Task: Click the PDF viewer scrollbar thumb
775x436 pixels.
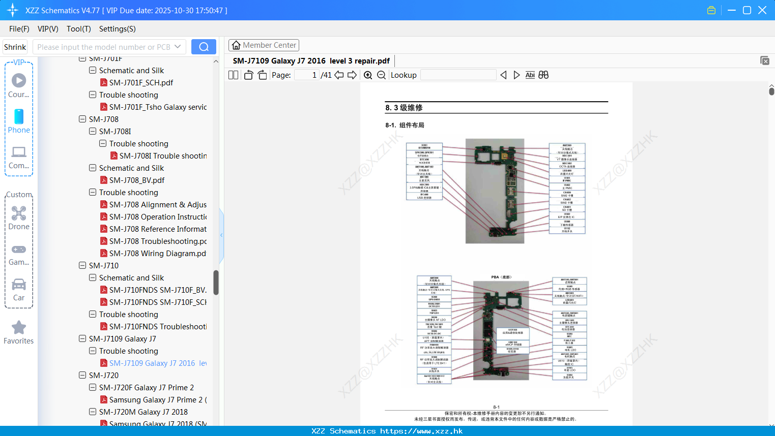Action: [771, 91]
